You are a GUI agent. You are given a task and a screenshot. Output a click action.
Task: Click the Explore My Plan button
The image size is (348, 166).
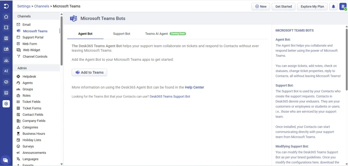312,6
